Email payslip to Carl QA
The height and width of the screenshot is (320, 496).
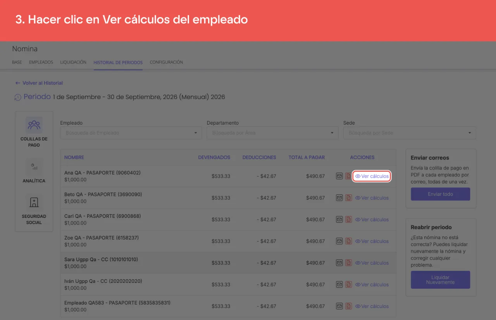point(339,219)
